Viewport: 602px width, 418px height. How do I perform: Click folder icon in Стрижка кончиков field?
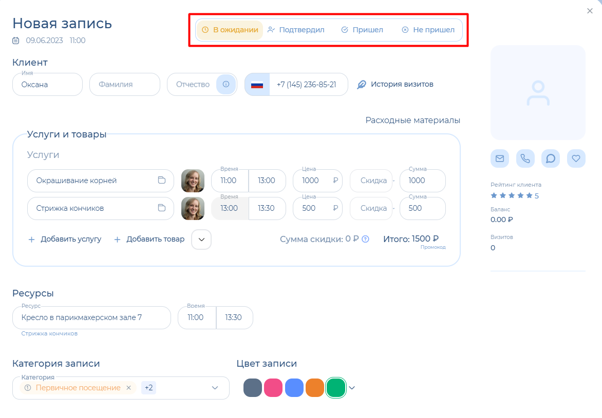click(x=161, y=208)
